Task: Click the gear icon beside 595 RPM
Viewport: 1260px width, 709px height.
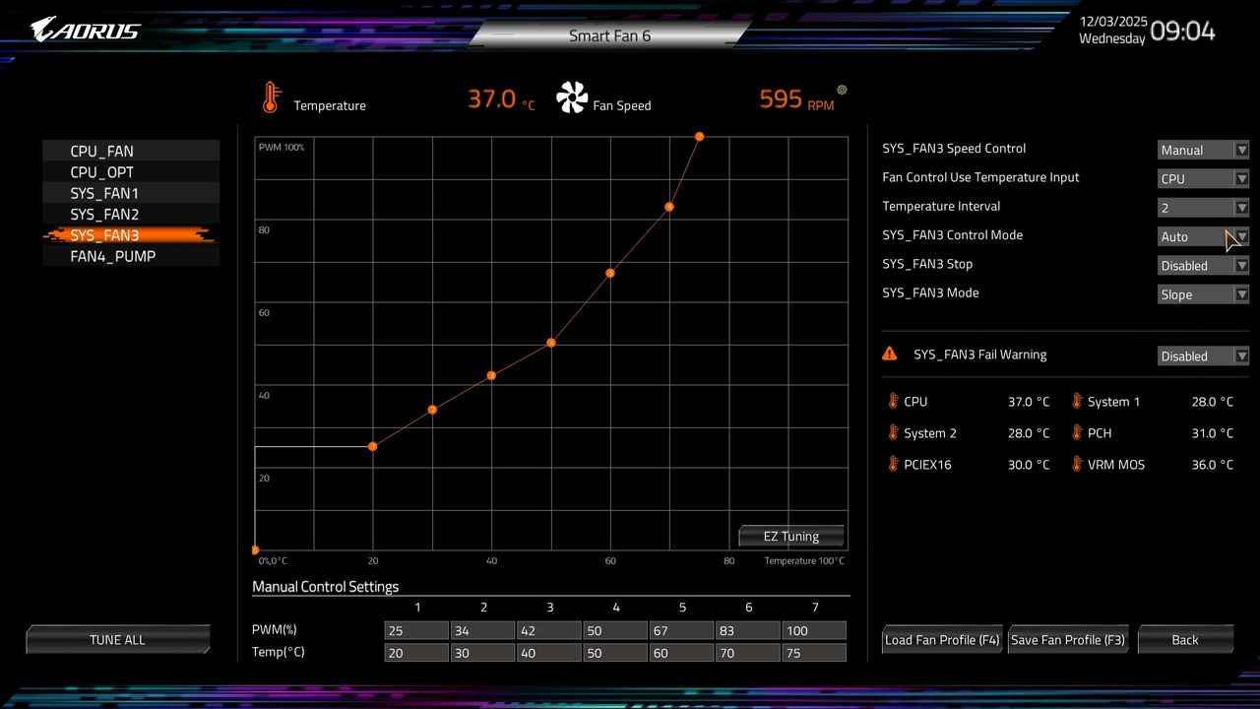Action: (x=842, y=90)
